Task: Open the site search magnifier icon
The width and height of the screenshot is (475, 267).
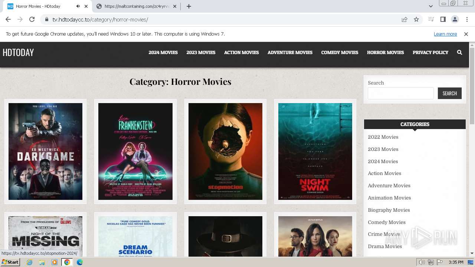Action: click(x=459, y=53)
